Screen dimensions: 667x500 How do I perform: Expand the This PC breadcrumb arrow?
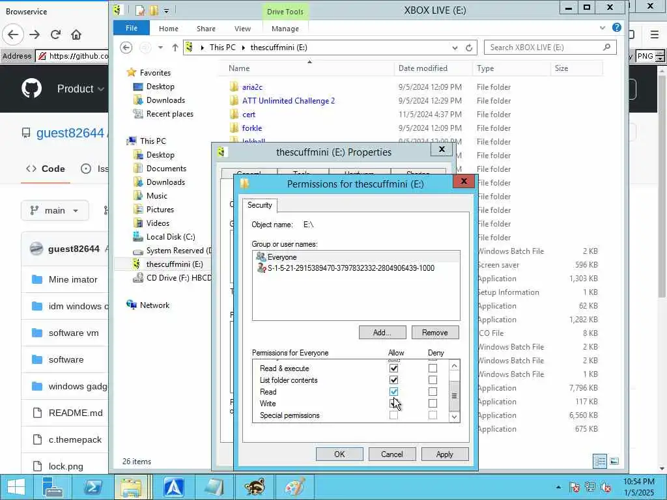244,48
